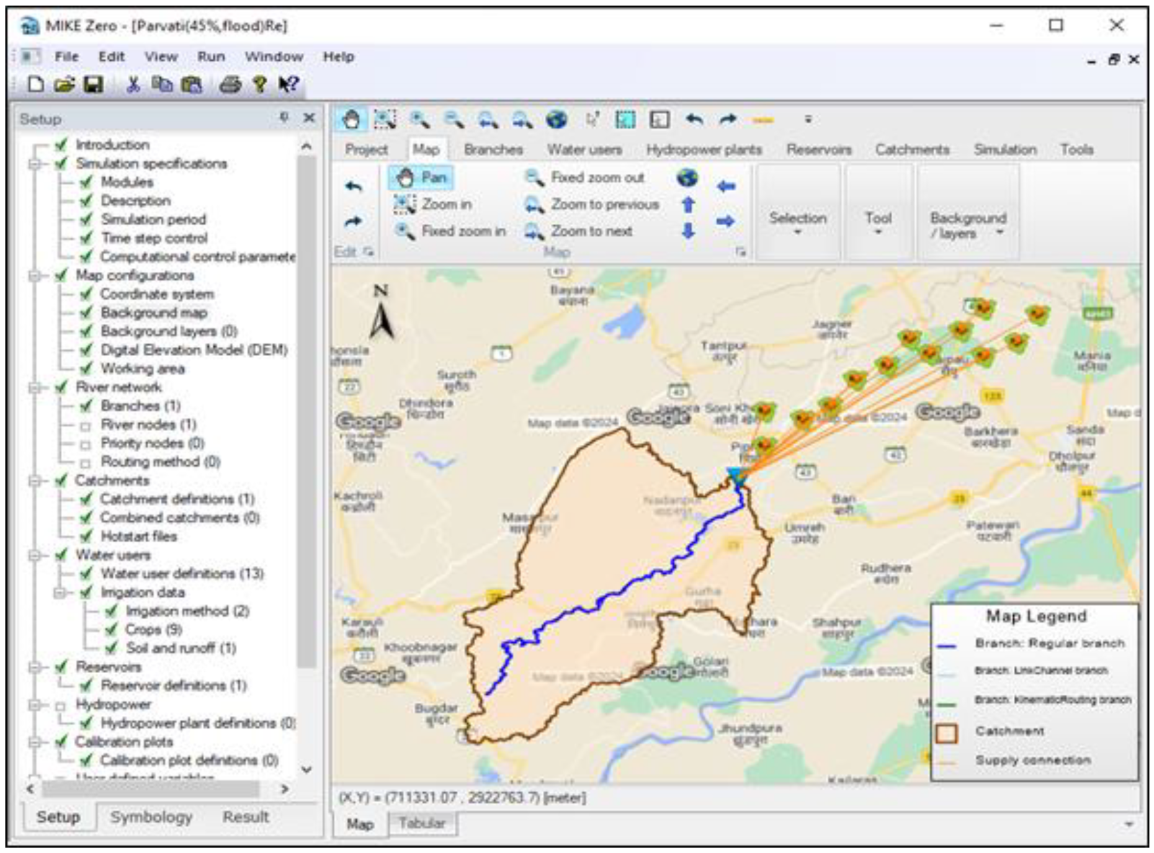The image size is (1154, 853).
Task: Open the Run menu
Action: click(x=211, y=56)
